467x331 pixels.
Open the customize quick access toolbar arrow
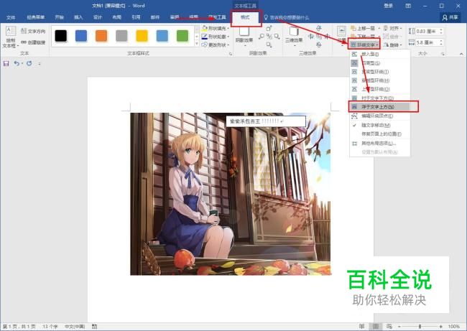coord(40,63)
